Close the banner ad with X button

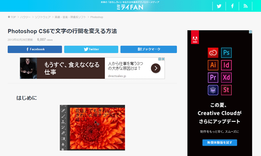163,59
